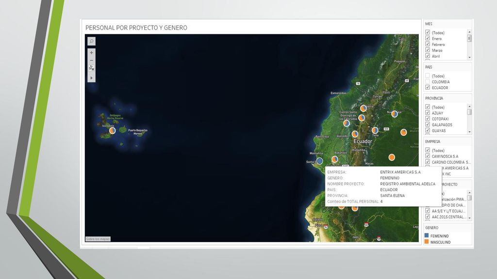497x279 pixels.
Task: Click the orange MASCULINO legend swatch
Action: click(427, 242)
